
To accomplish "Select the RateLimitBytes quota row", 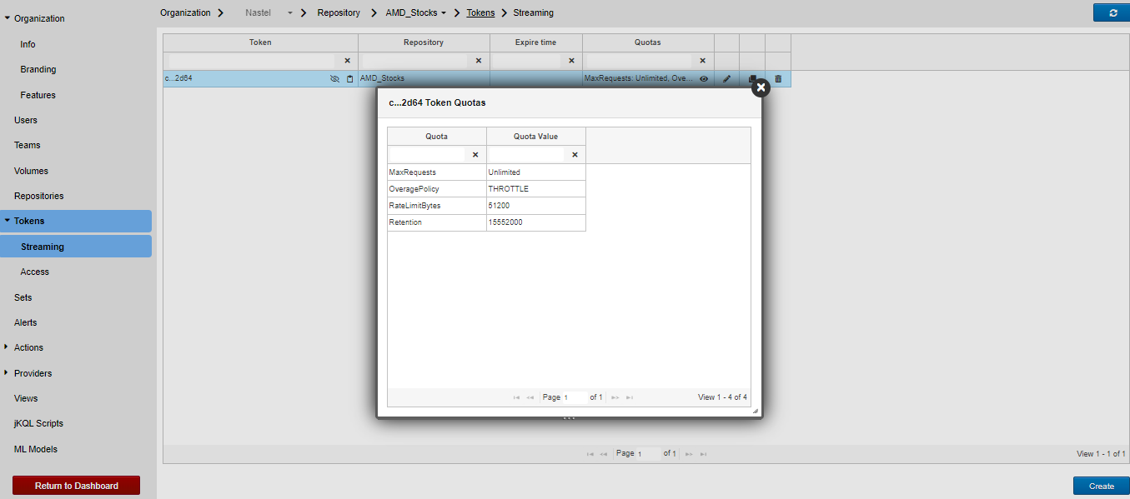I will 486,206.
